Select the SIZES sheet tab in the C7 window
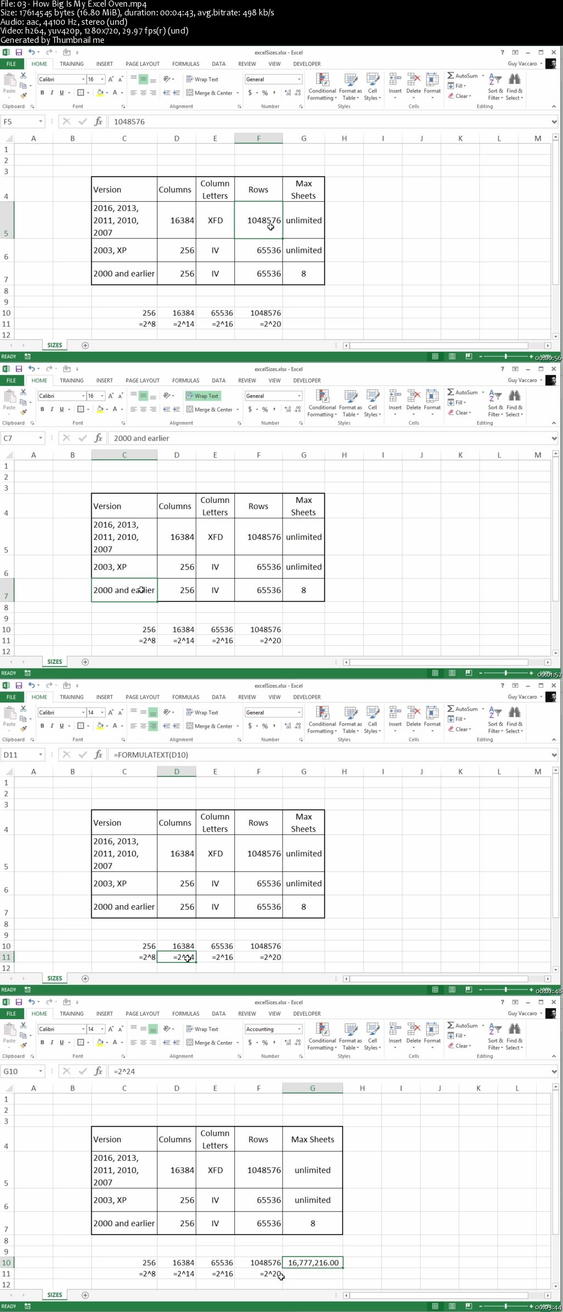This screenshot has height=1312, width=563. point(54,662)
